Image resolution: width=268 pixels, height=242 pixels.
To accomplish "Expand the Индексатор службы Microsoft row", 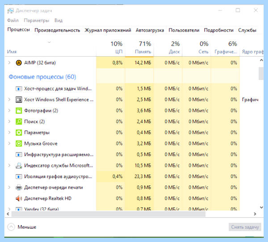I will (9, 166).
